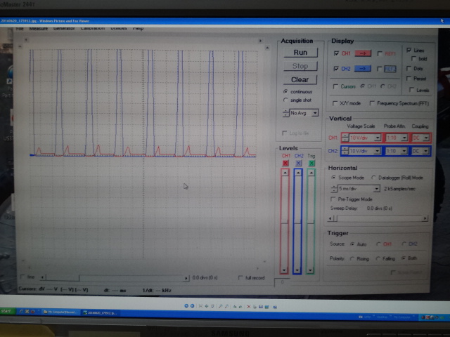Click the red X delete icon in viewer toolbar

(x=249, y=307)
